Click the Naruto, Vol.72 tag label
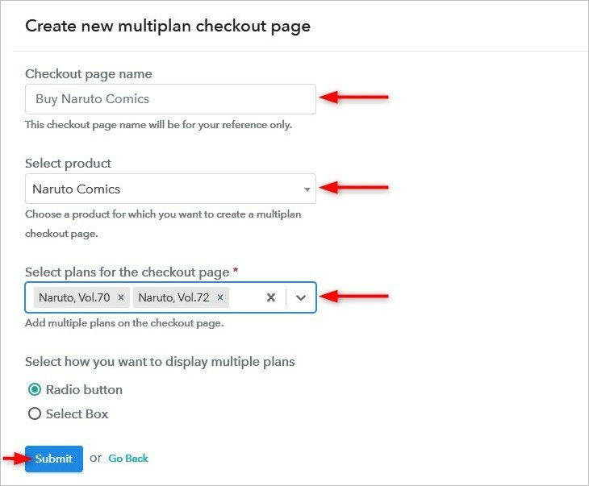This screenshot has height=486, width=589. click(174, 297)
